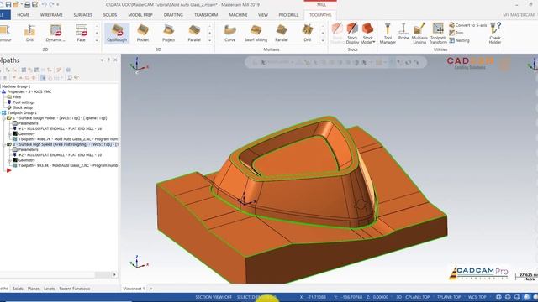Expand Geometry under Surface Rough Pocket

pos(9,134)
